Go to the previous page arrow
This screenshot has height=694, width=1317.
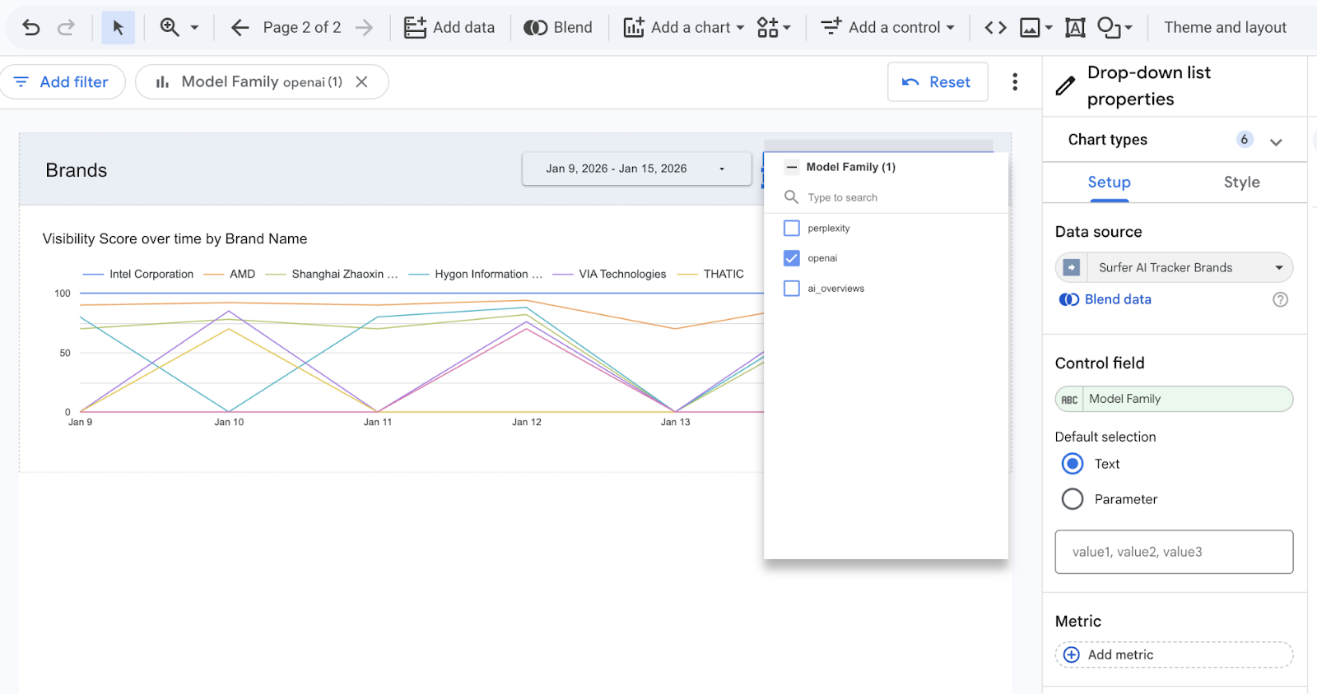240,28
